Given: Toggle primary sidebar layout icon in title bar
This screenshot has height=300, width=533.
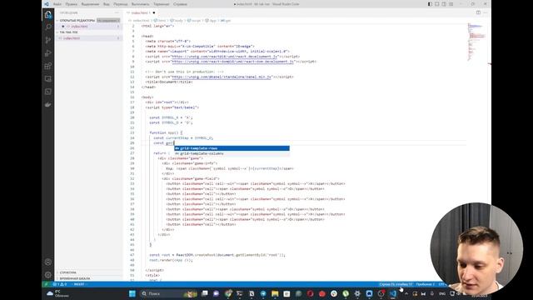Looking at the screenshot, I should pyautogui.click(x=430, y=4).
